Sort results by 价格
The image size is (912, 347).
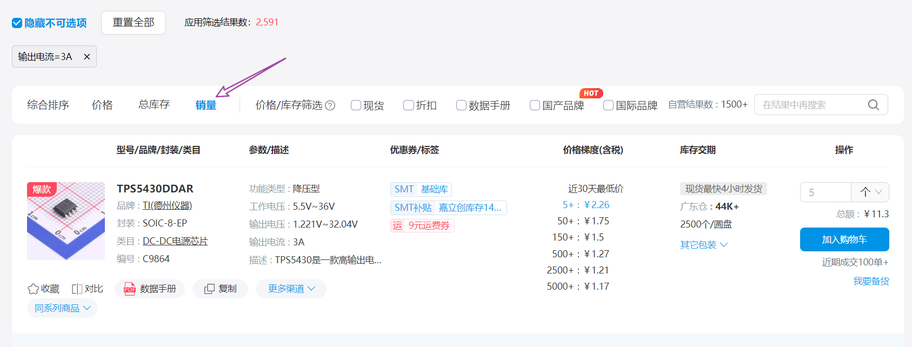102,105
